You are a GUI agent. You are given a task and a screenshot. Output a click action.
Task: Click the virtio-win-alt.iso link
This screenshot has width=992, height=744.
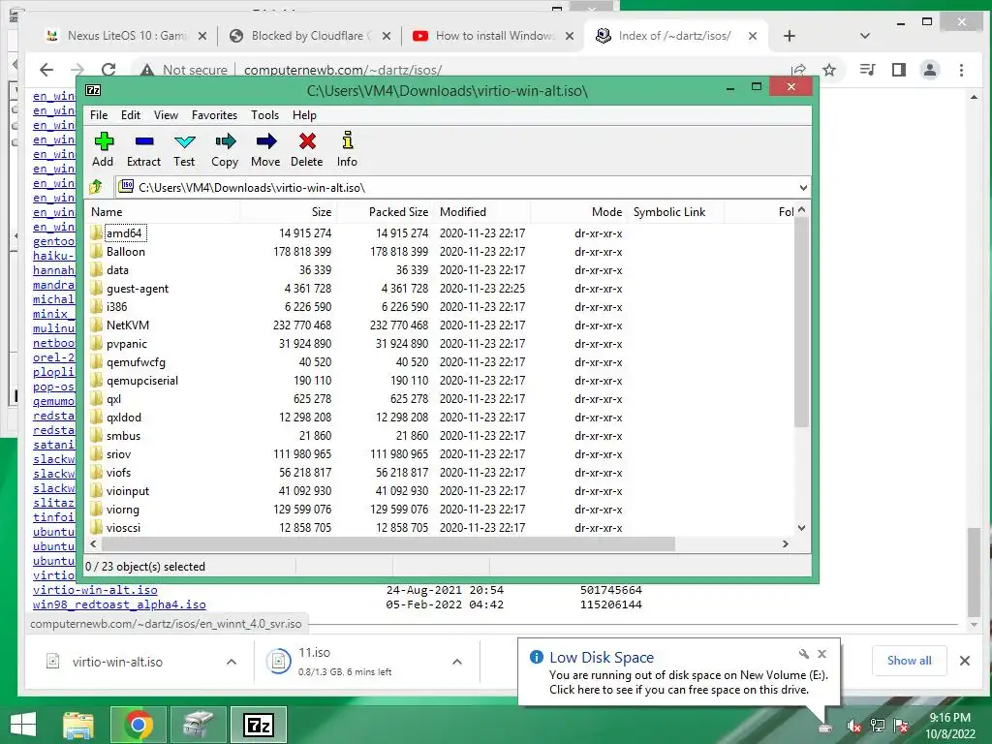tap(95, 590)
